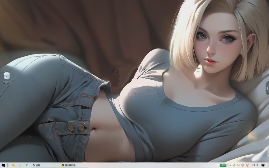This screenshot has height=168, width=269.
Task: Open WeChat from the taskbar
Action: click(27, 165)
